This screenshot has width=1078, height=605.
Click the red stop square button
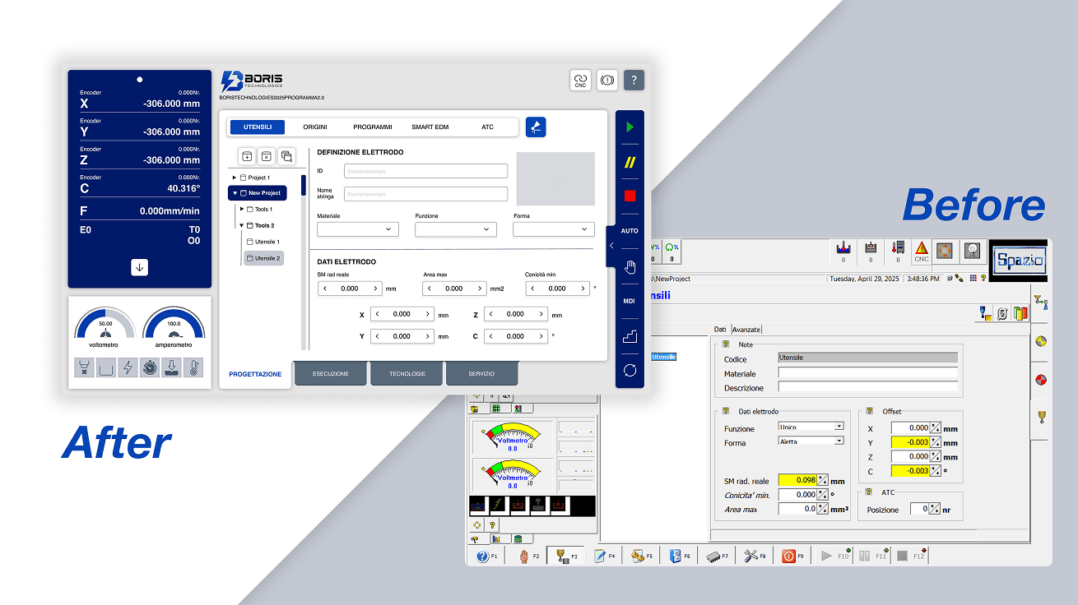coord(630,196)
